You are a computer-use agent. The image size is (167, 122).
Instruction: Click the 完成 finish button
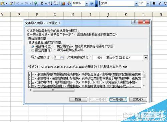coord(138,100)
